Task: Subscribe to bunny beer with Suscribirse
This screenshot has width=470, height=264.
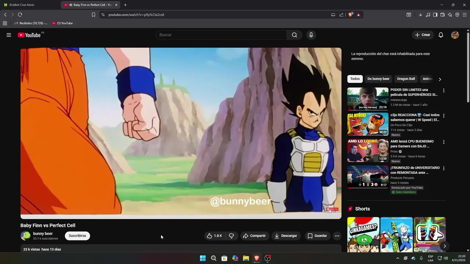Action: (x=77, y=236)
